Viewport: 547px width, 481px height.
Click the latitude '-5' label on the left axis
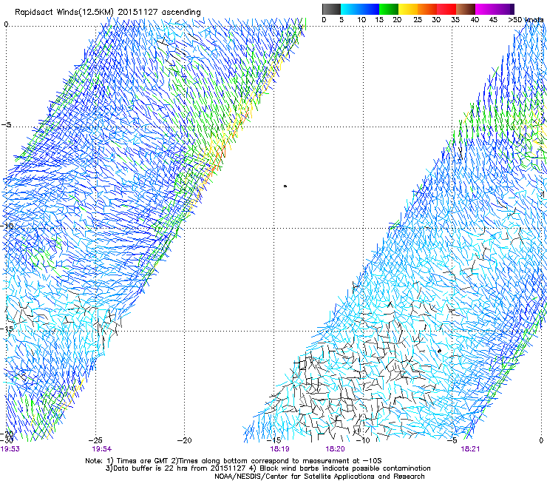tap(7, 125)
